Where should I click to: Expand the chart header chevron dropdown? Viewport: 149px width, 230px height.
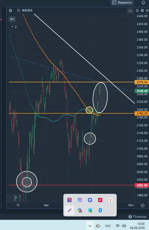coord(130,11)
